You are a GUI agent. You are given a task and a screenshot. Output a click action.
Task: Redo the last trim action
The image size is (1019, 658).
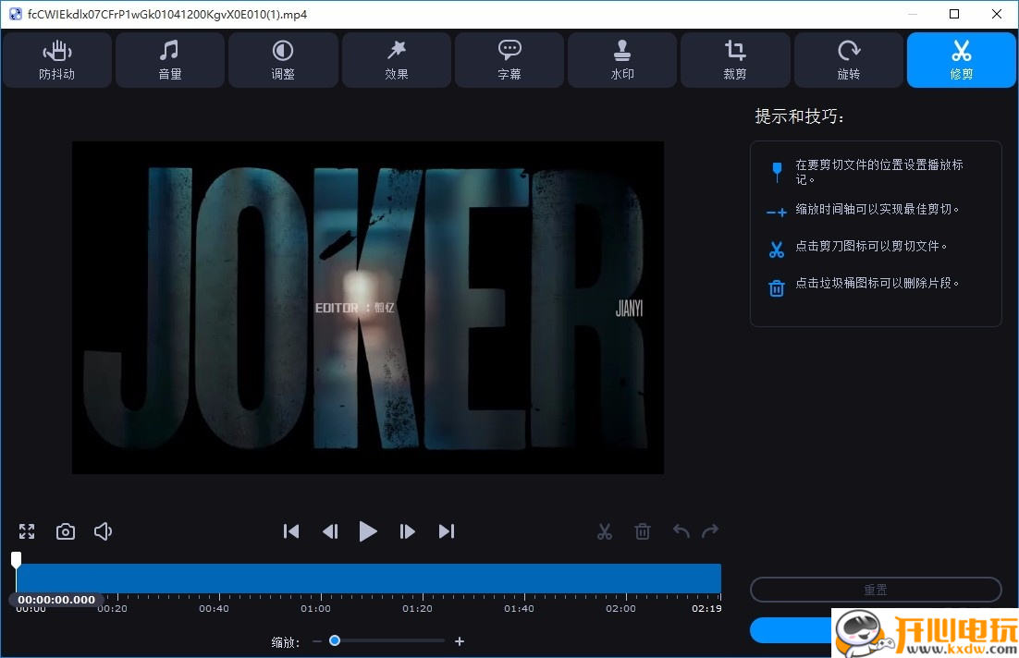[x=710, y=531]
